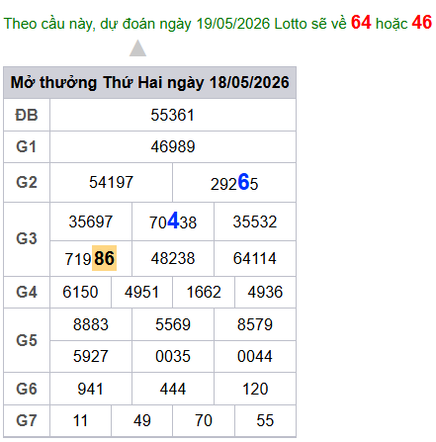436x442 pixels.
Task: Click the red predicted number 46
Action: point(422,23)
